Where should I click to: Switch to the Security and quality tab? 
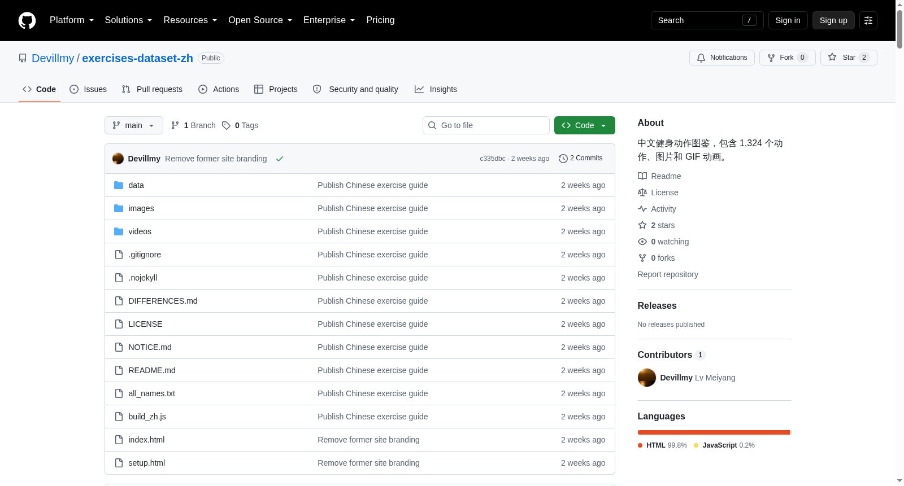355,89
